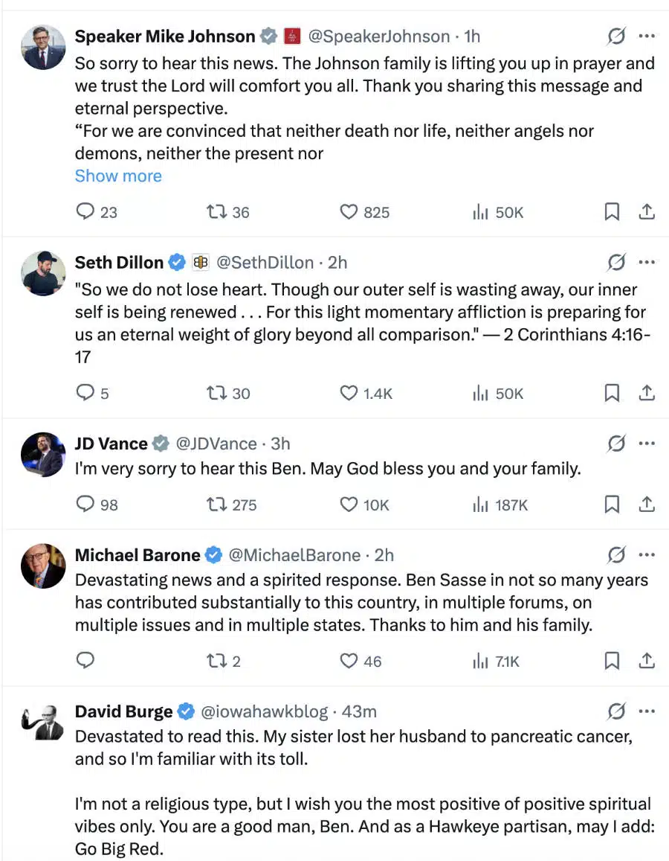669x861 pixels.
Task: Open more options menu on JD Vance's post
Action: click(647, 444)
